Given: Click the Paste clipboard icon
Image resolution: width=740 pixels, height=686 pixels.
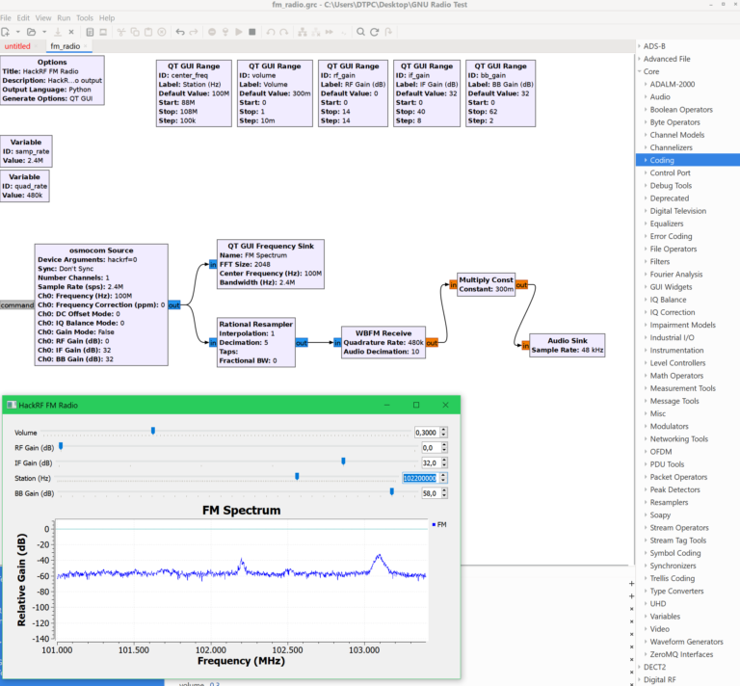Looking at the screenshot, I should [x=148, y=32].
